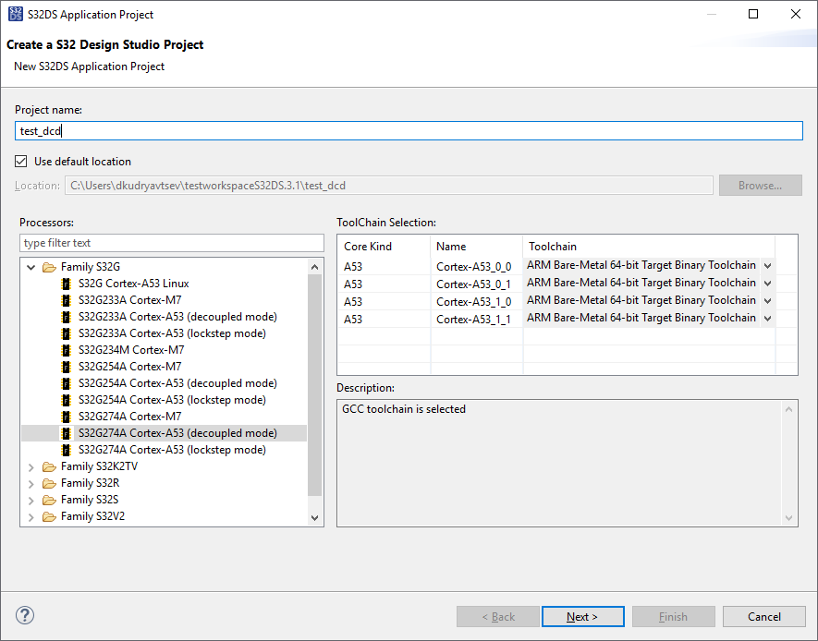Click the chip icon next to S32G233A Cortex-M7
Image resolution: width=818 pixels, height=641 pixels.
click(67, 300)
